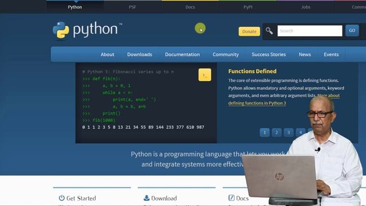The height and width of the screenshot is (206, 366).
Task: Launch the interactive shell yellow button
Action: pos(205,75)
